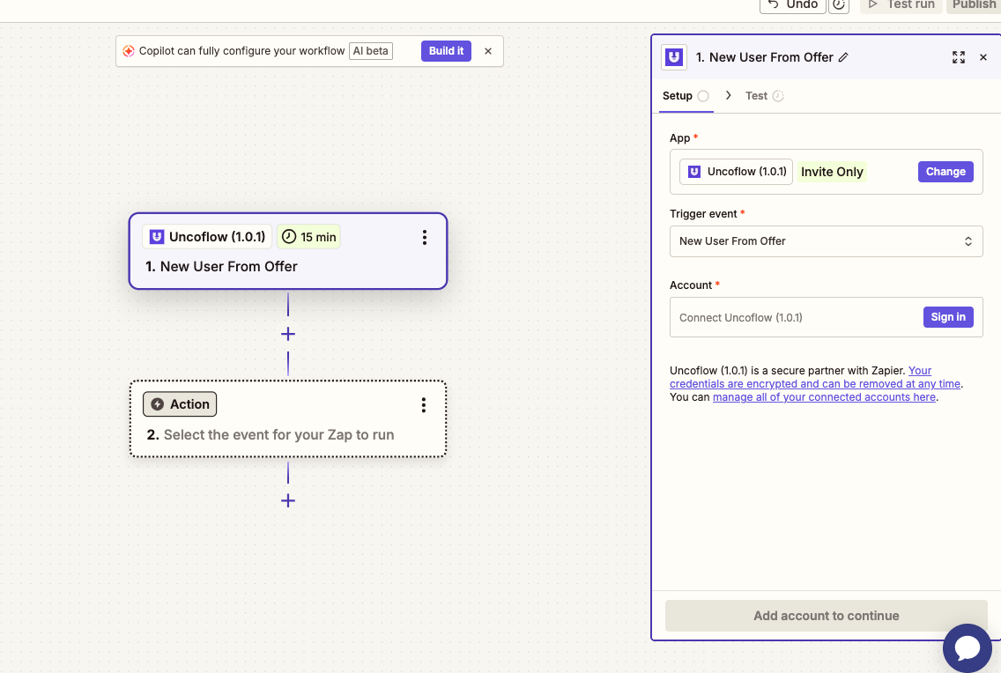Viewport: 1001px width, 673px height.
Task: Open the credentials are encrypted link
Action: tap(814, 377)
